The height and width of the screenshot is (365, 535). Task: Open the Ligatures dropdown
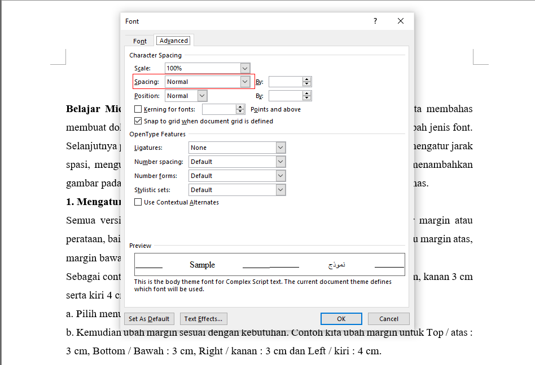tap(280, 147)
